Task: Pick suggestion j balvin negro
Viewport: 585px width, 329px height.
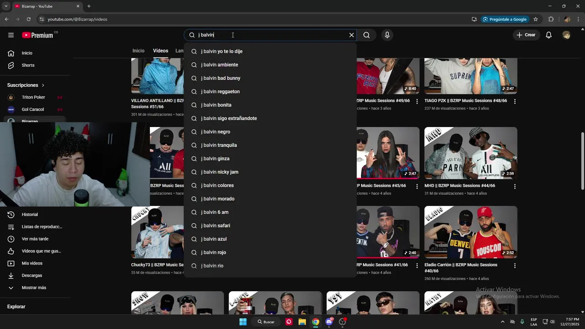Action: pyautogui.click(x=270, y=132)
